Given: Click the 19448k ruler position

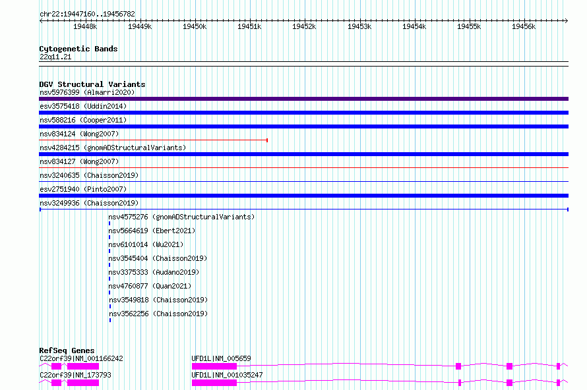Looking at the screenshot, I should (85, 26).
